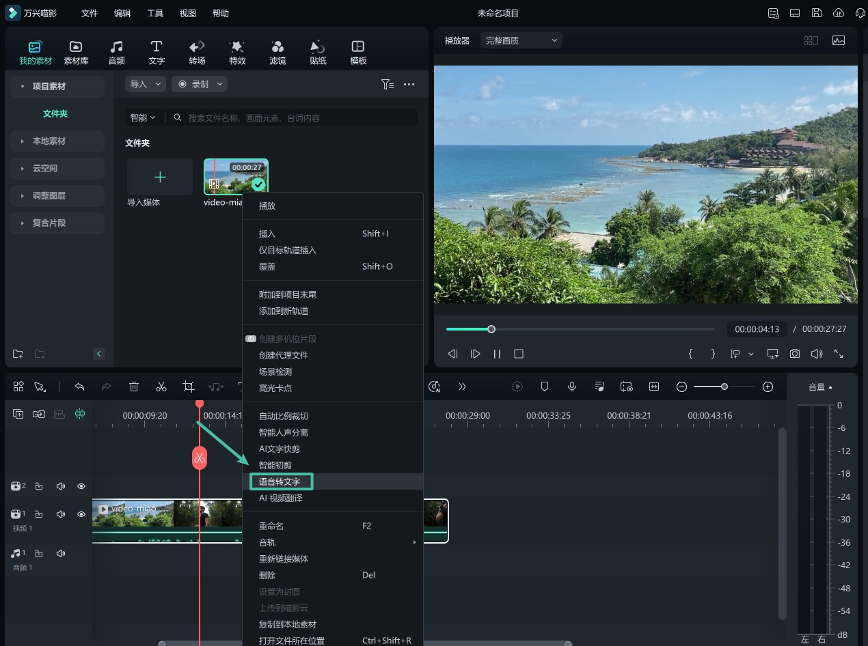Click the crop tool in timeline toolbar

click(x=189, y=387)
